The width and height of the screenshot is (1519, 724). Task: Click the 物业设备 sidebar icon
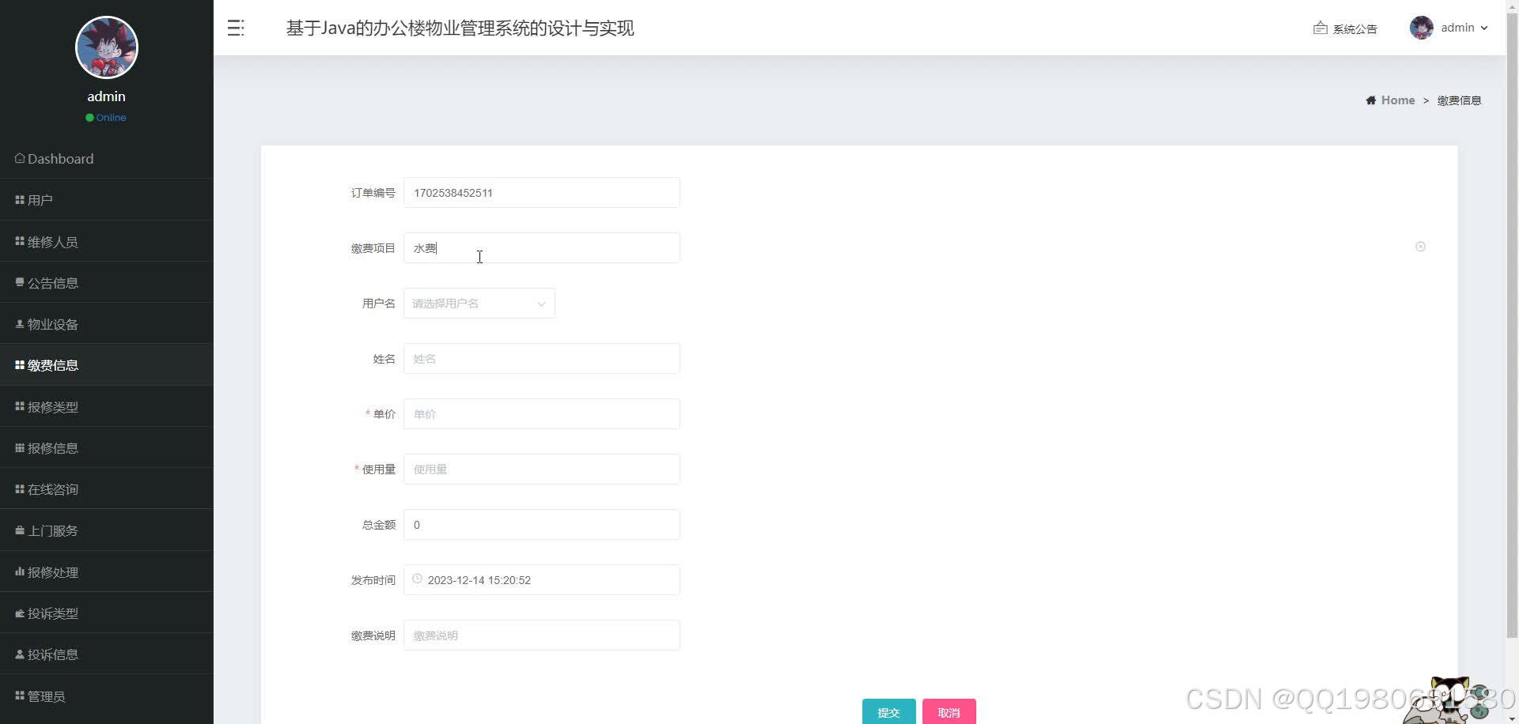[x=20, y=323]
